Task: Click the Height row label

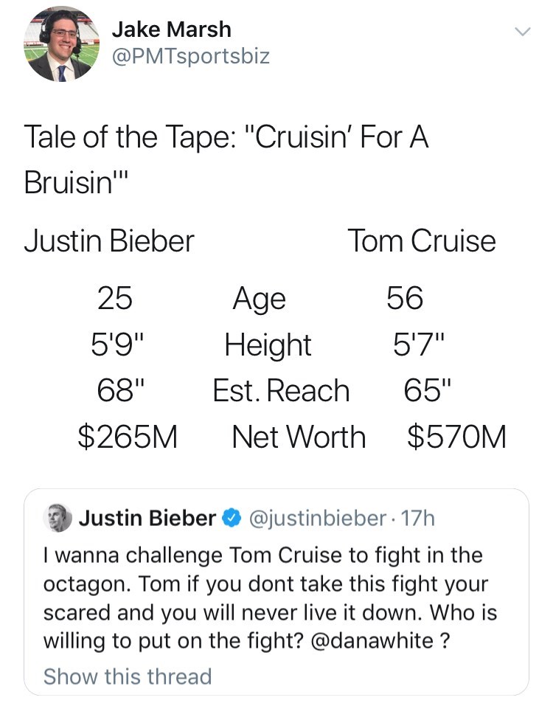Action: pyautogui.click(x=268, y=344)
